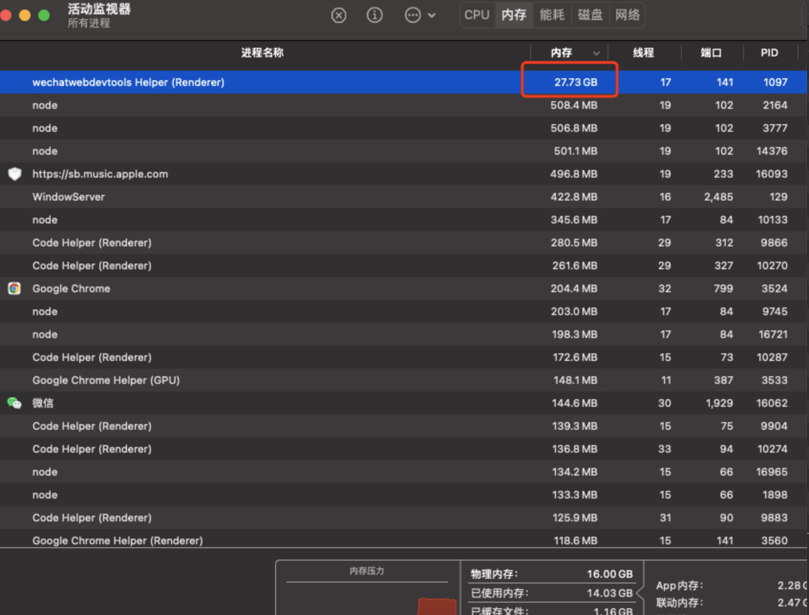This screenshot has height=615, width=809.
Task: Select Code Helper (Renderer) PID 9883
Action: click(x=404, y=518)
